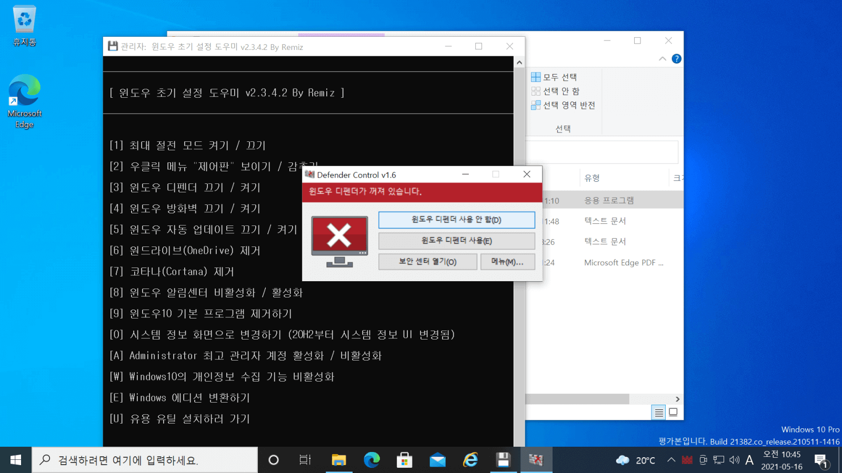This screenshot has height=473, width=842.
Task: Click console line [6] 원드라이브(OneDrive) 제거
Action: point(185,250)
